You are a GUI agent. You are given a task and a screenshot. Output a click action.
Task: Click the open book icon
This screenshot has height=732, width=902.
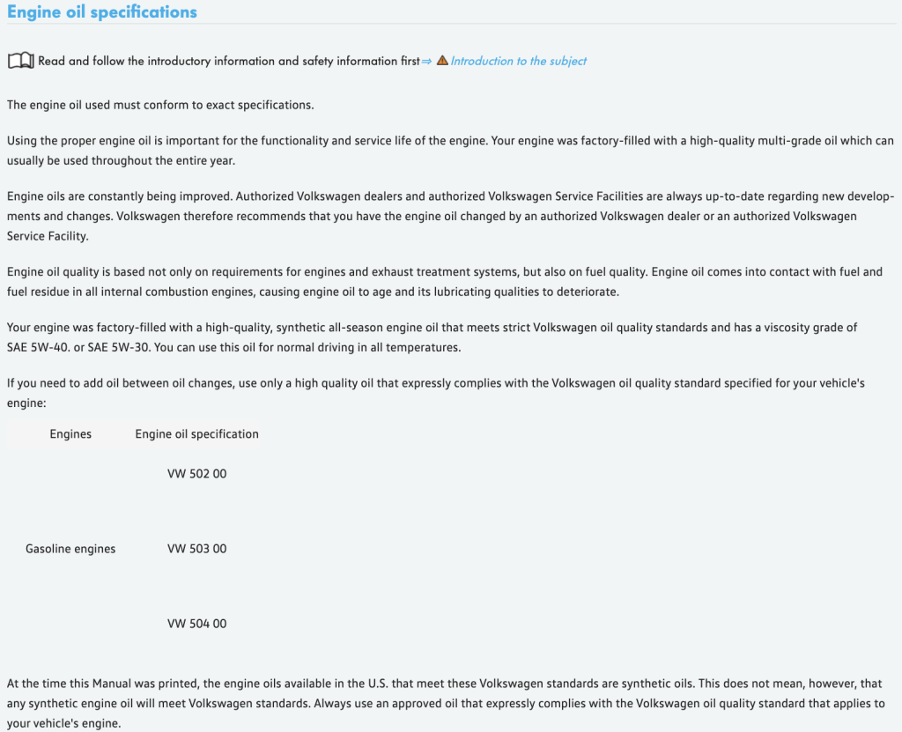[20, 62]
